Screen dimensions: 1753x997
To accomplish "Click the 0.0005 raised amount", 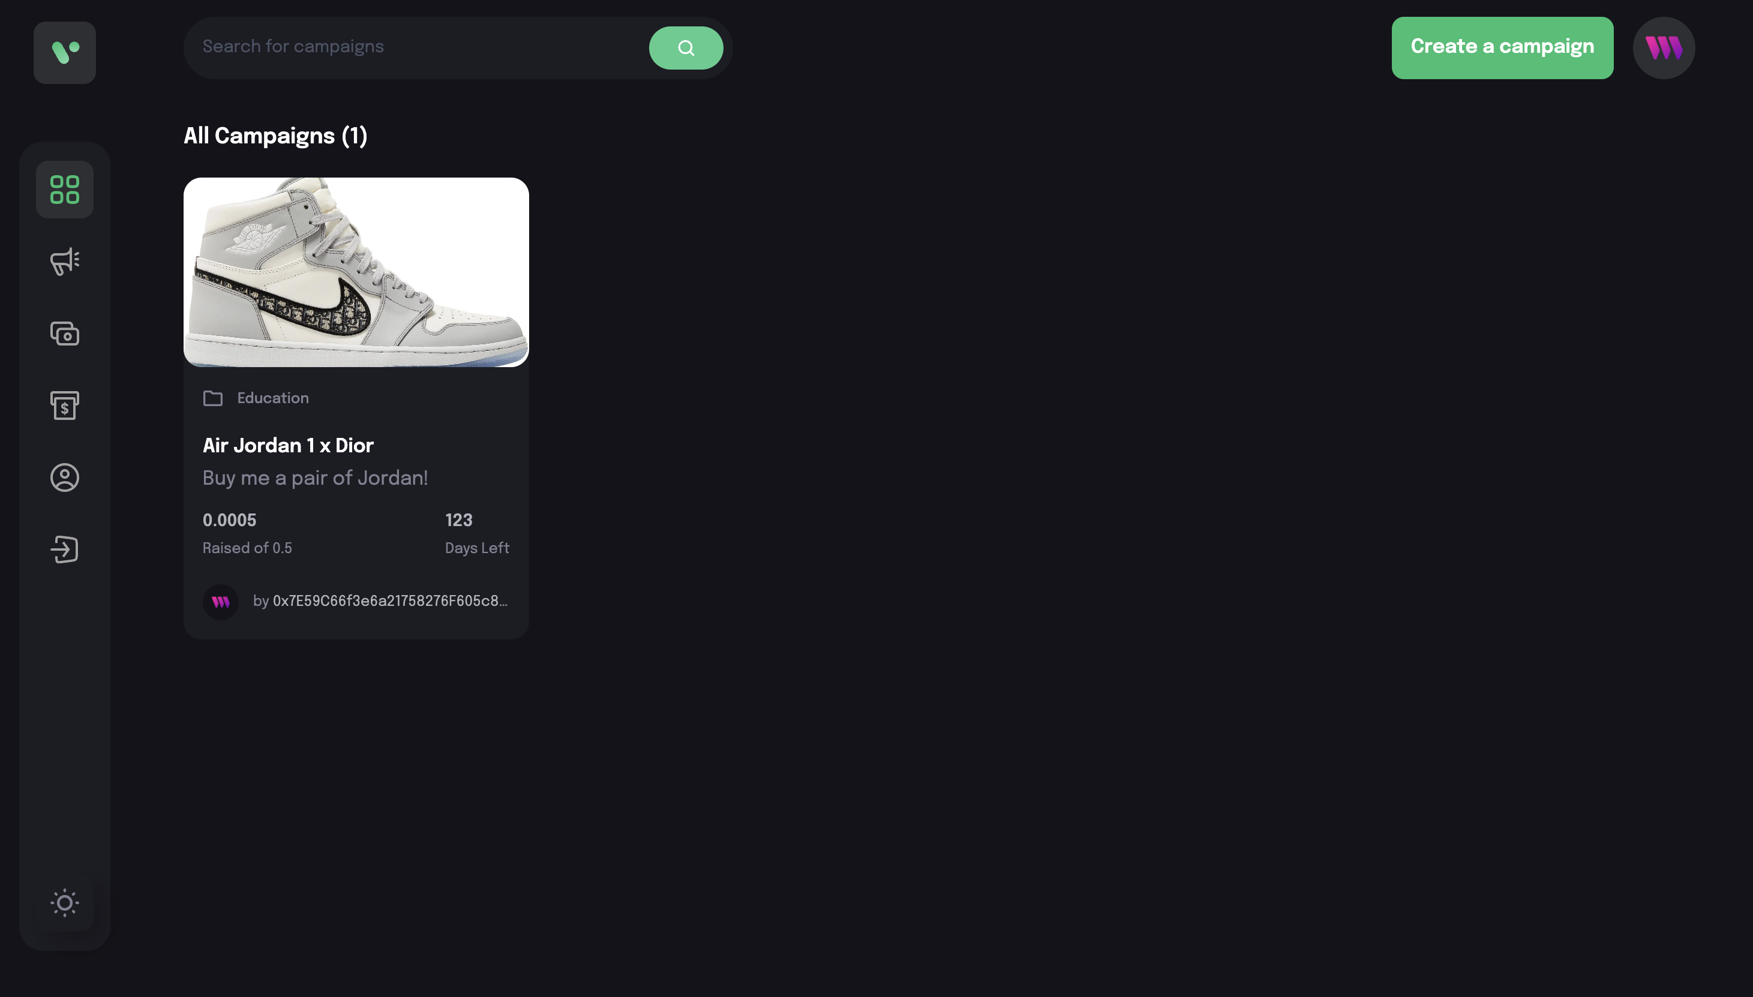I will [229, 521].
